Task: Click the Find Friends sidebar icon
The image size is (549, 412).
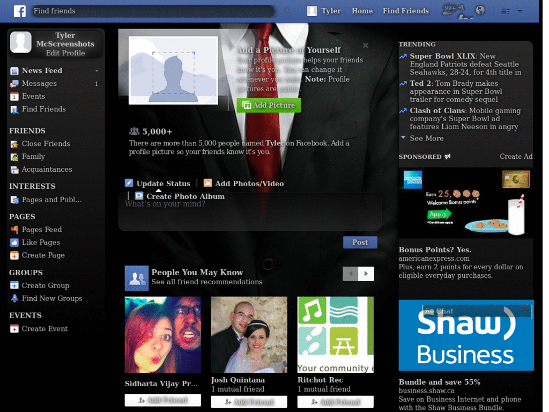Action: (14, 109)
